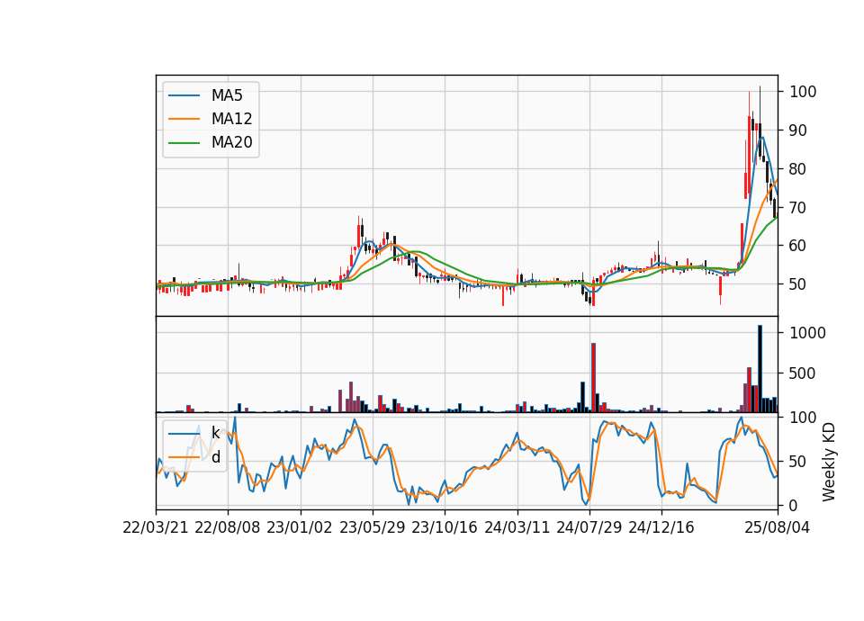Screen dimensions: 864x621
Task: Click the k legend label in KD panel
Action: click(x=215, y=433)
